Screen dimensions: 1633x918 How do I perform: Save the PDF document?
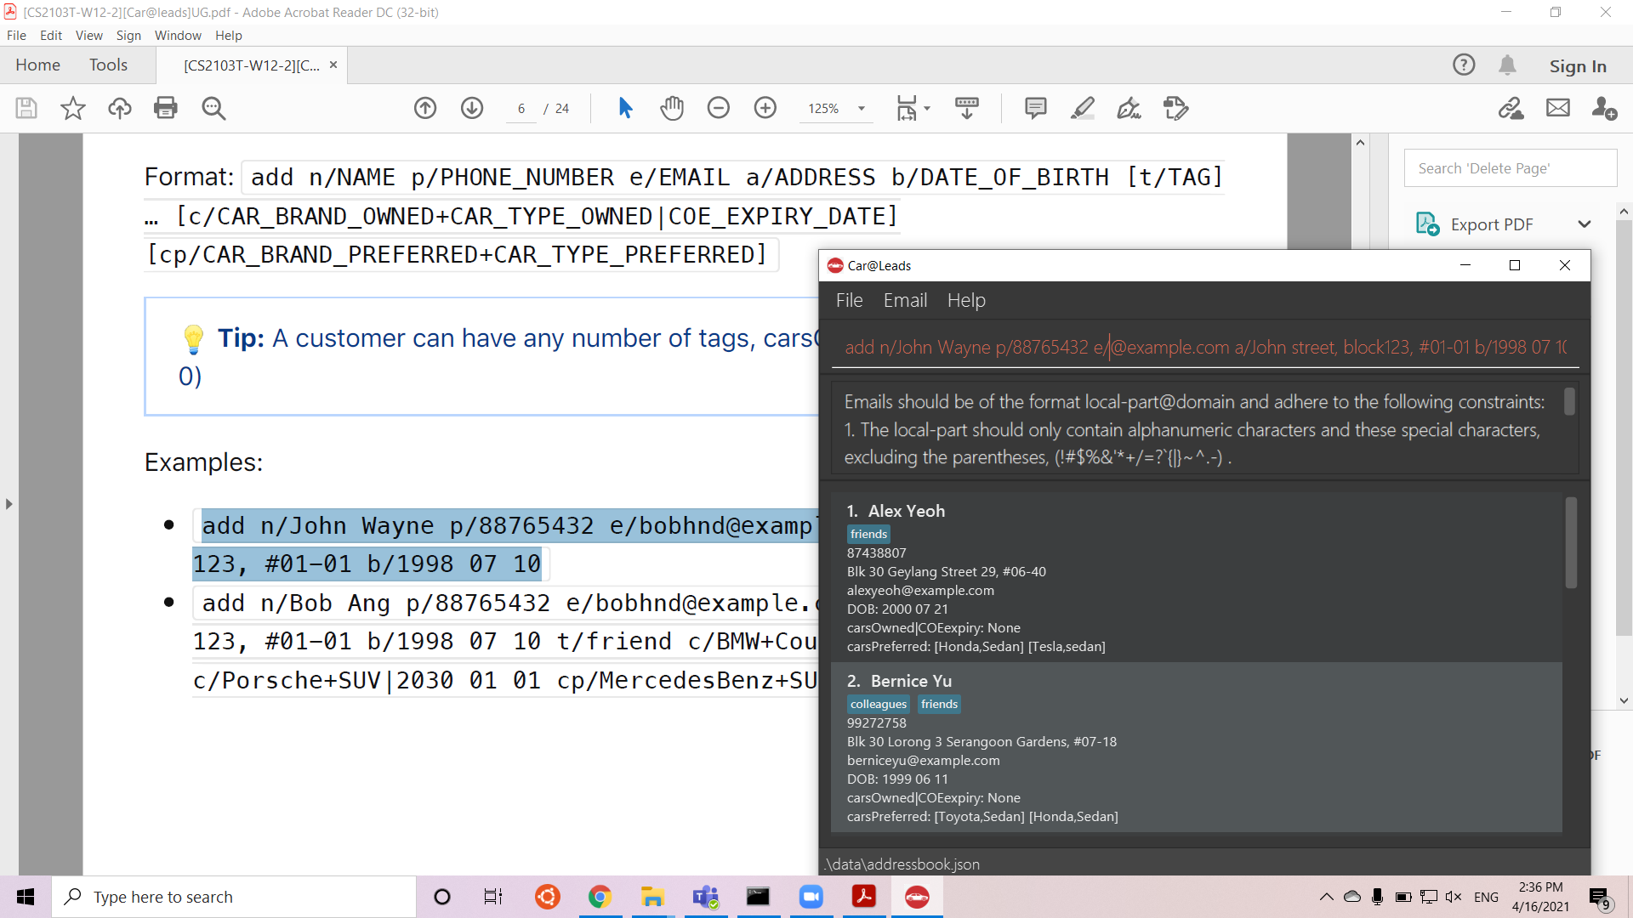coord(26,108)
